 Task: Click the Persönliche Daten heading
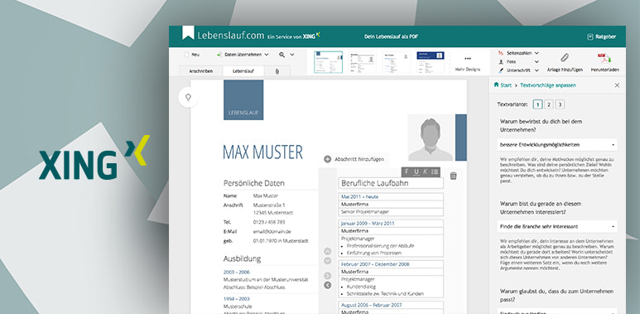tap(254, 183)
